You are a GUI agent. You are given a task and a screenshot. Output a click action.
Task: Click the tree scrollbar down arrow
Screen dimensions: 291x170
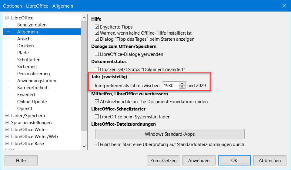84,146
